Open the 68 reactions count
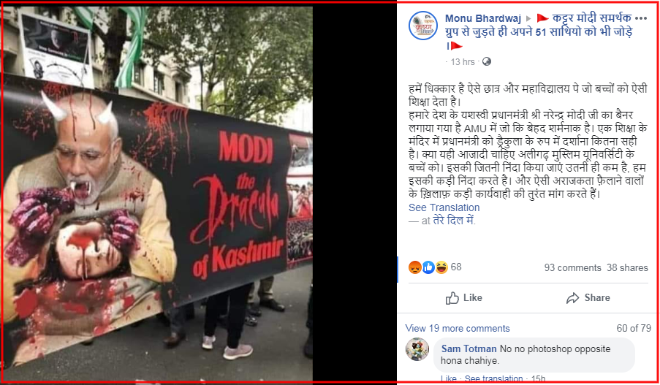The image size is (660, 385). [x=456, y=267]
